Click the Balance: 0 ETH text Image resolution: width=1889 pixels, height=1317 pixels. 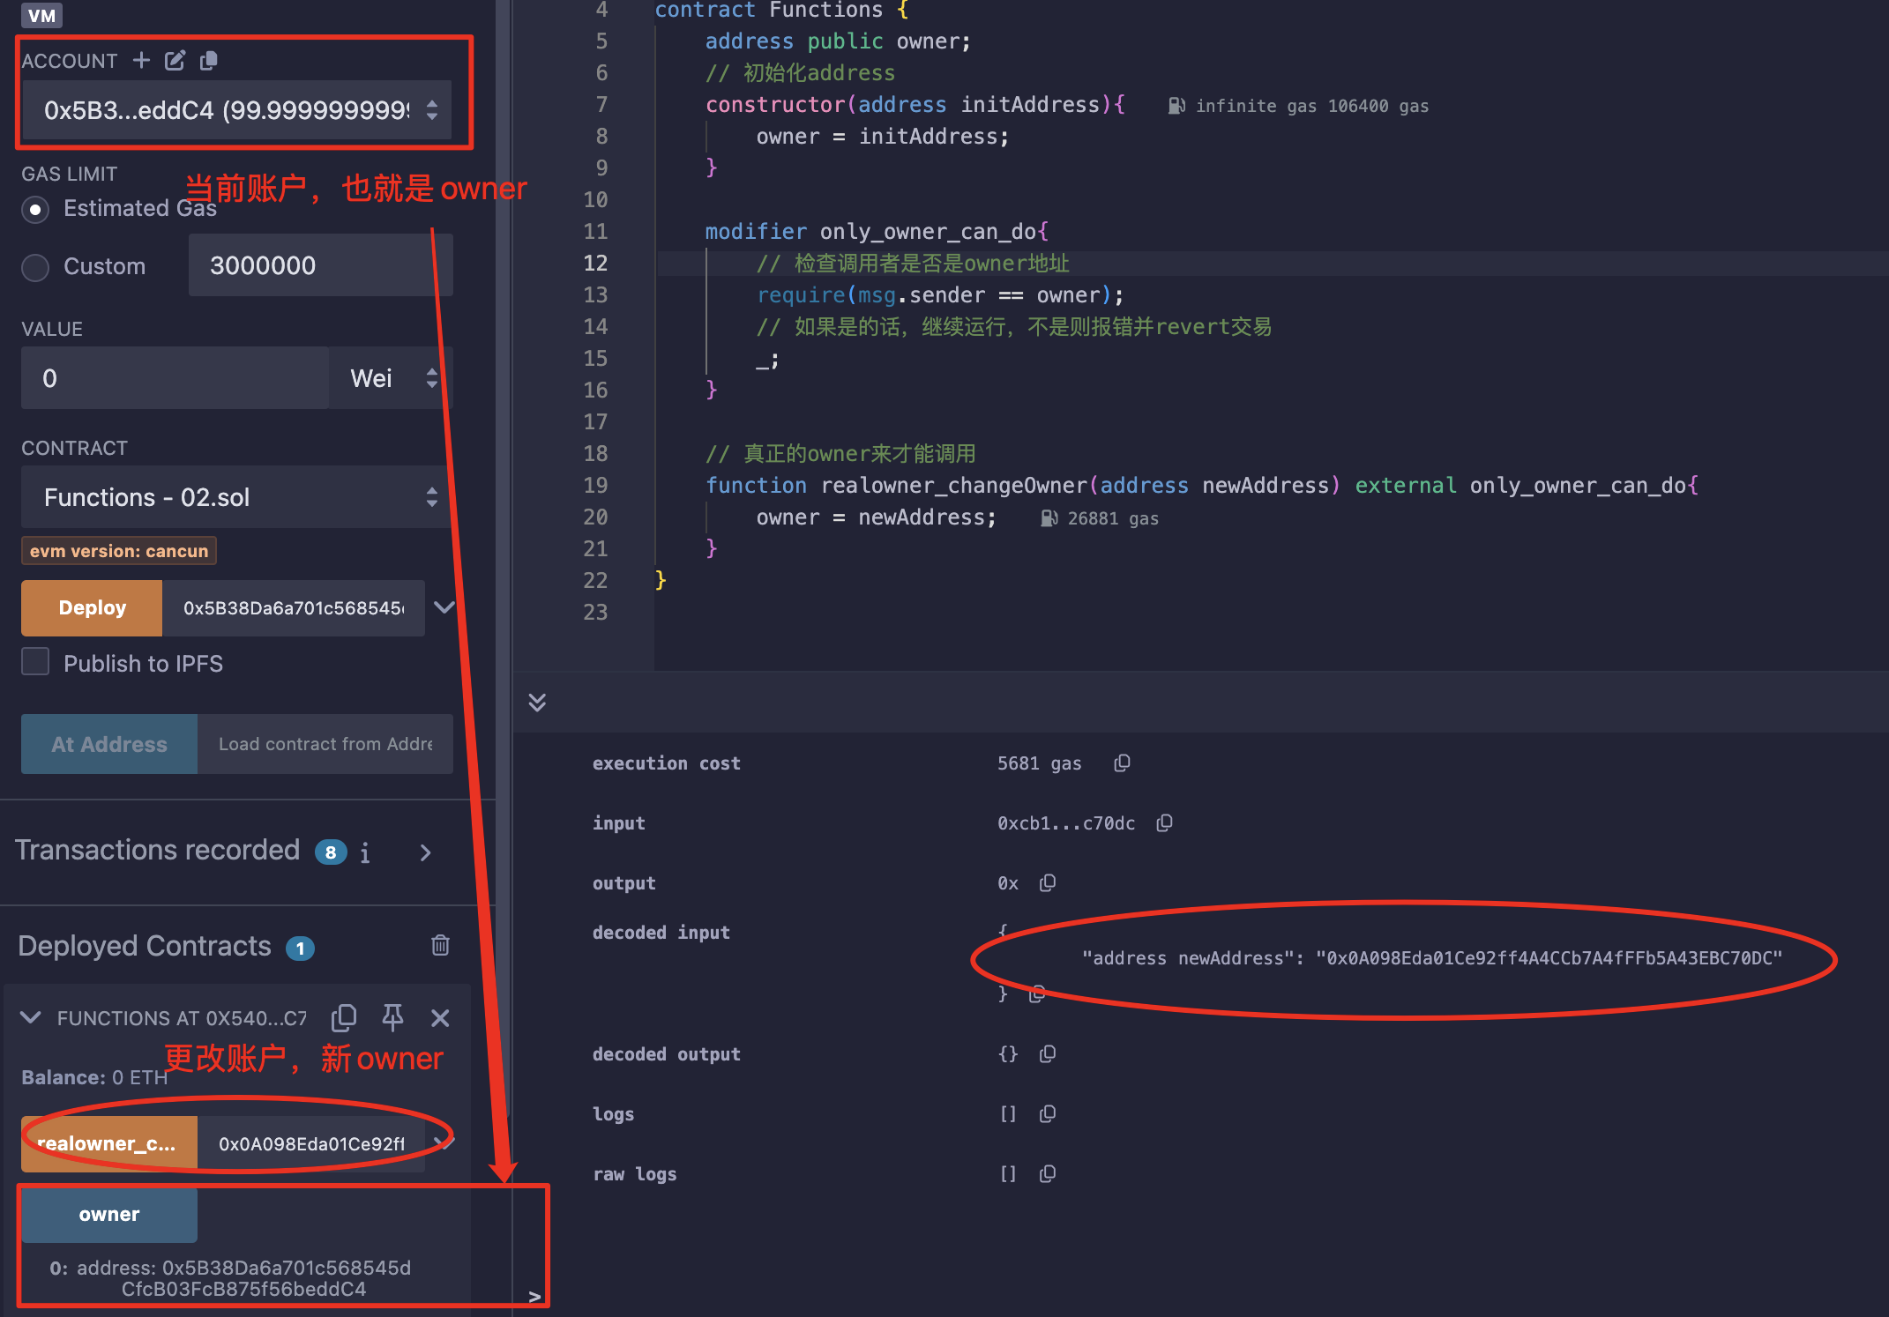coord(94,1077)
